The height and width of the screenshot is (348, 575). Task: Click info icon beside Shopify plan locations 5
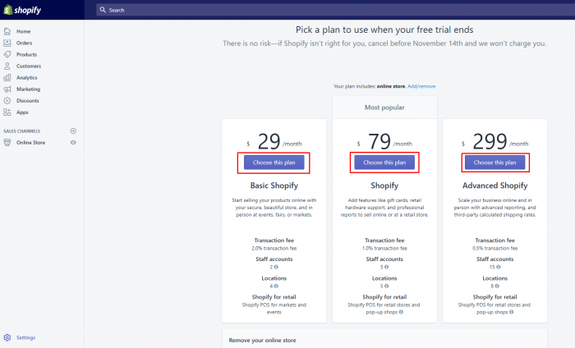click(x=387, y=286)
